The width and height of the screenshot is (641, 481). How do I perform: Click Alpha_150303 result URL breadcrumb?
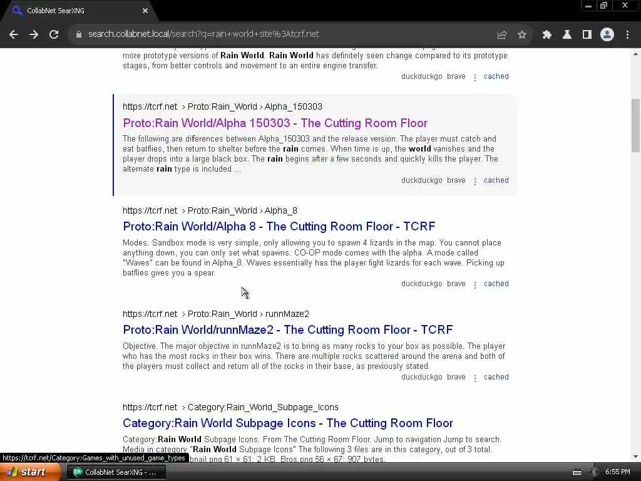[222, 106]
